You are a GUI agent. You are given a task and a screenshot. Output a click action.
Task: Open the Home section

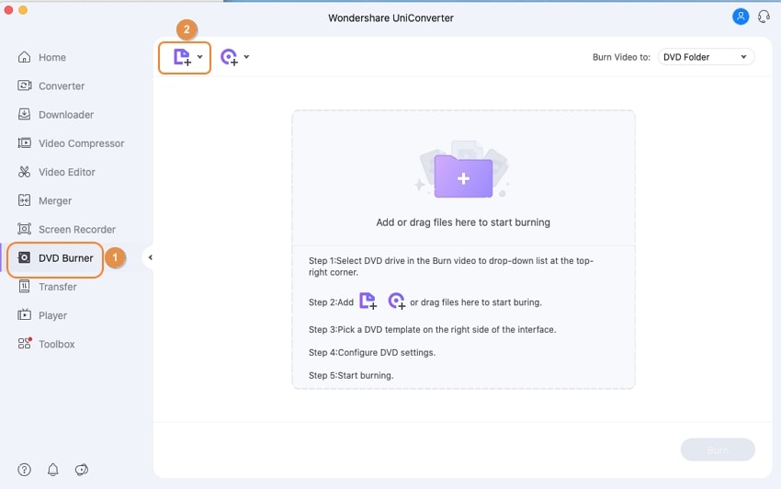click(x=52, y=57)
